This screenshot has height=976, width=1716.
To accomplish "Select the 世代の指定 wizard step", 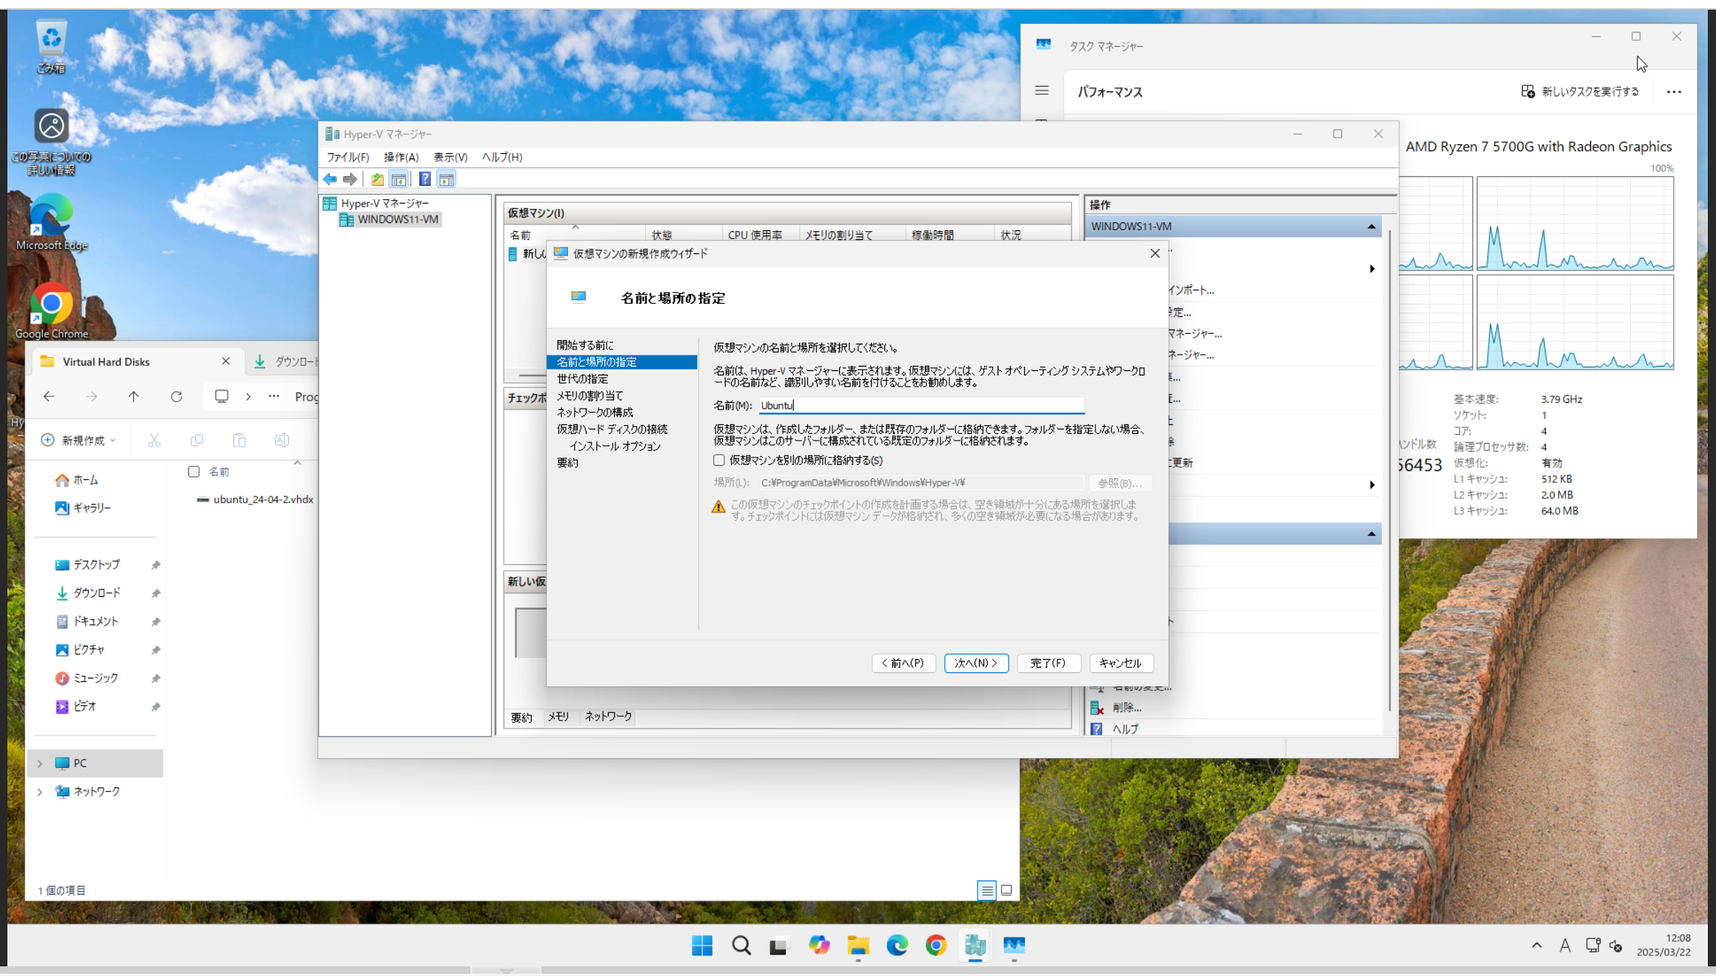I will (x=583, y=378).
